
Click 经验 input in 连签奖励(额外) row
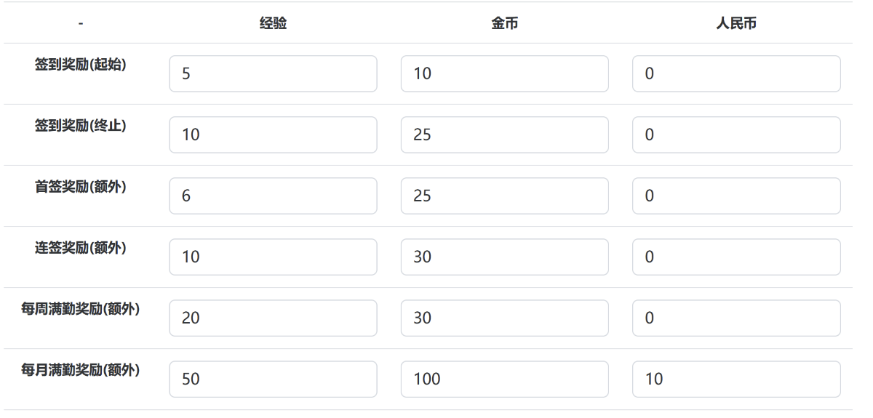pyautogui.click(x=273, y=257)
